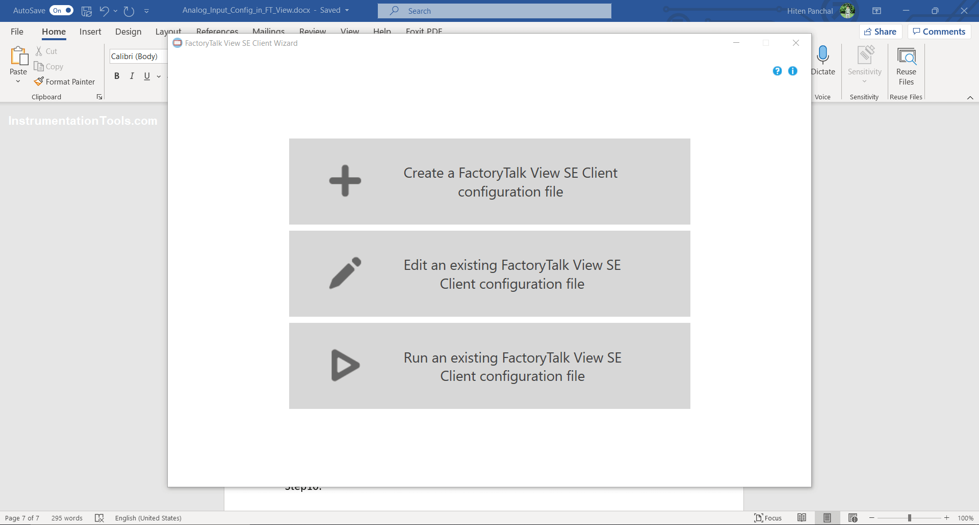Image resolution: width=979 pixels, height=525 pixels.
Task: Open the underline style dropdown arrow
Action: click(159, 76)
